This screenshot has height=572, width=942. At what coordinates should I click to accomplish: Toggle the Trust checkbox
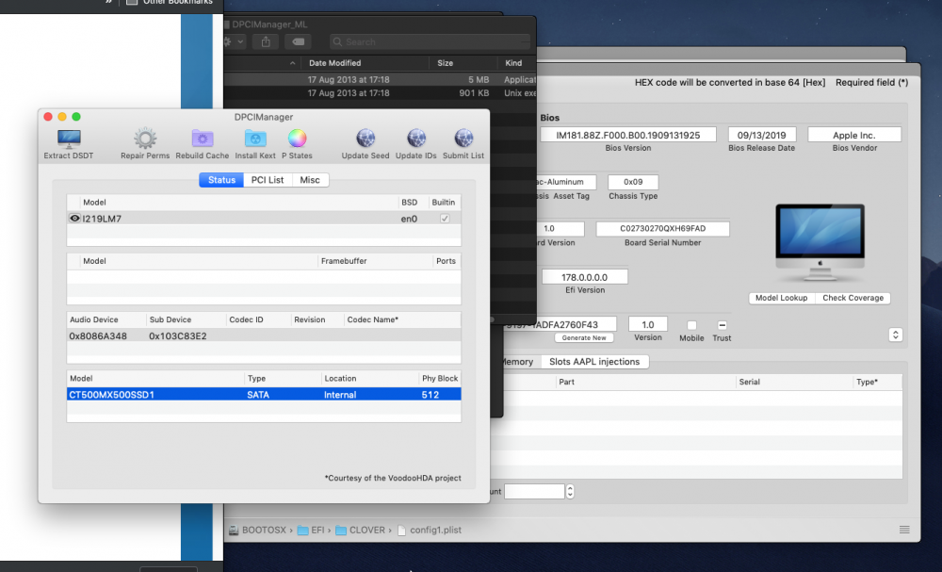[x=723, y=325]
